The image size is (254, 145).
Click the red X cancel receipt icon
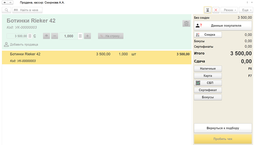point(216,10)
